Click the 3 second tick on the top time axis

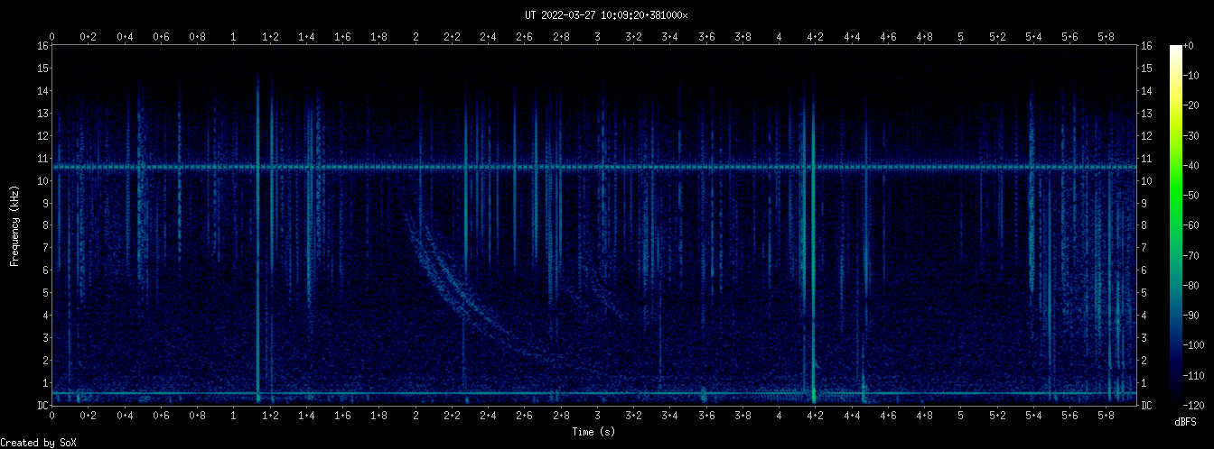(597, 37)
